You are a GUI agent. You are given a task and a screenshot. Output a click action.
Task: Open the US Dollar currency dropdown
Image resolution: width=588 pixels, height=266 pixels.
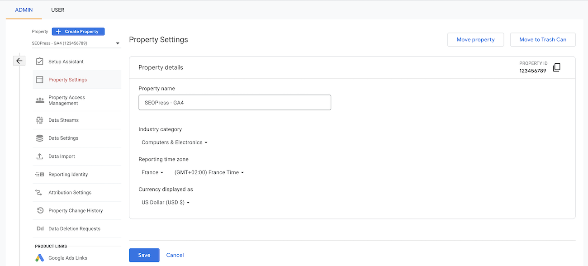pyautogui.click(x=166, y=203)
